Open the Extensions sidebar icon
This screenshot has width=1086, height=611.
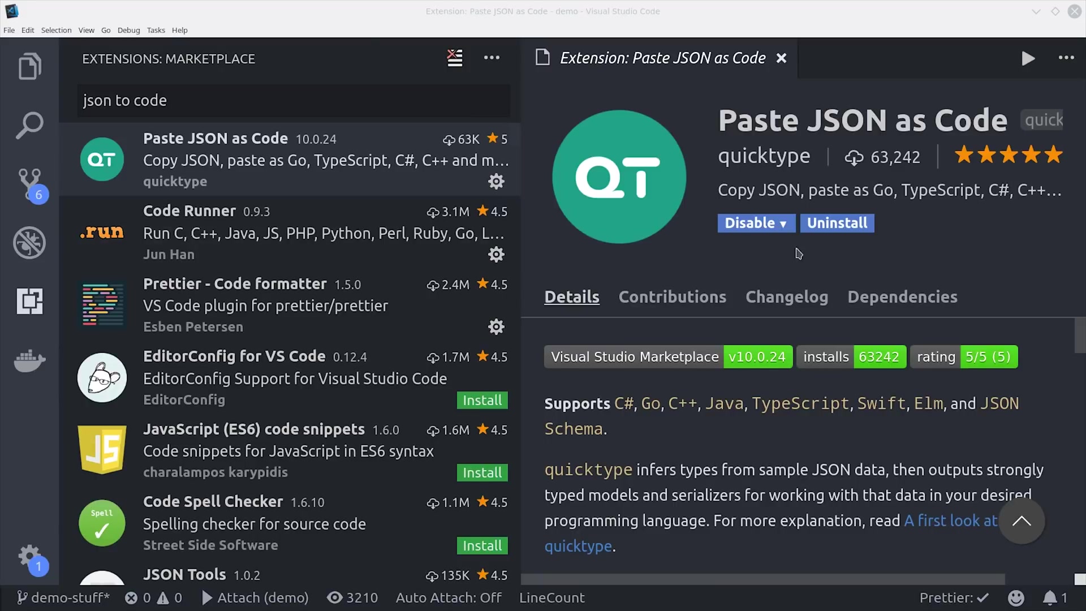tap(30, 301)
